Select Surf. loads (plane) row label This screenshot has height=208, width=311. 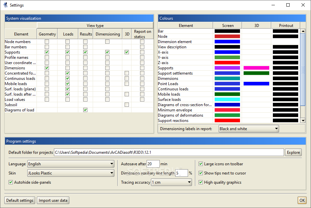point(20,89)
